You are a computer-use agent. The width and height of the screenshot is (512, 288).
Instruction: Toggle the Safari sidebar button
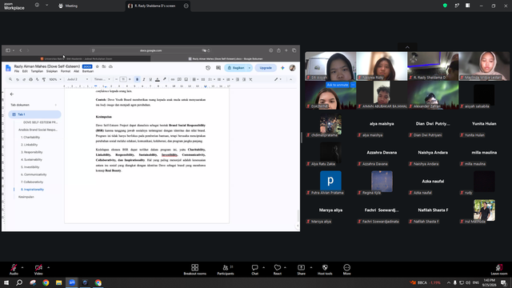8,50
